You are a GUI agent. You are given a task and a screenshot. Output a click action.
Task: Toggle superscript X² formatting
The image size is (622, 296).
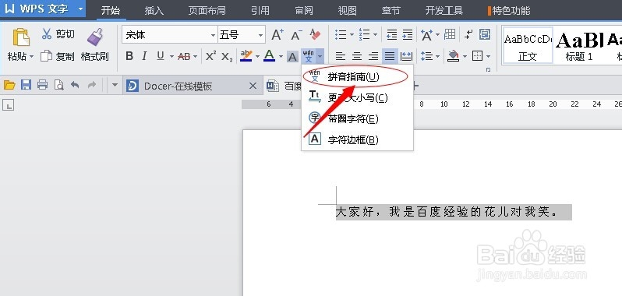(x=211, y=56)
